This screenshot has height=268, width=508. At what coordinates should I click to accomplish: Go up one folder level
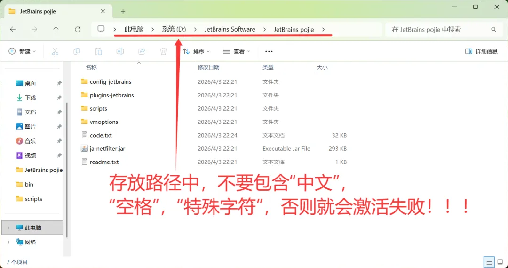click(56, 30)
